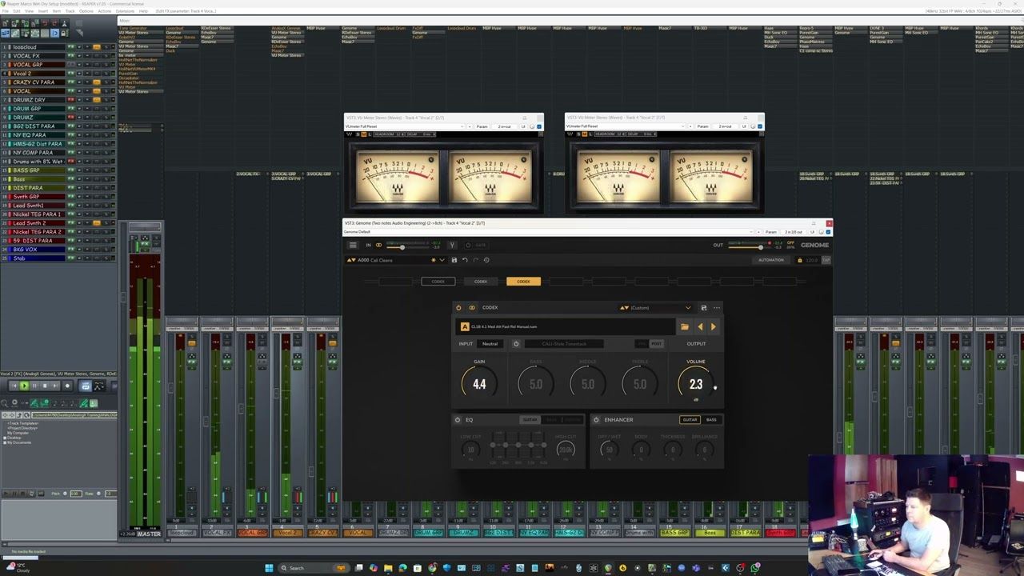
Task: Mark the A000 preset as favorite star
Action: click(x=434, y=260)
